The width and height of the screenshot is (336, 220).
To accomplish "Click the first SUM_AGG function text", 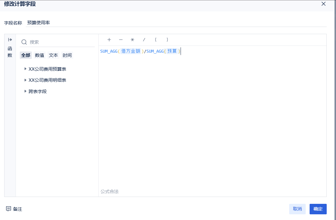I will pos(109,51).
